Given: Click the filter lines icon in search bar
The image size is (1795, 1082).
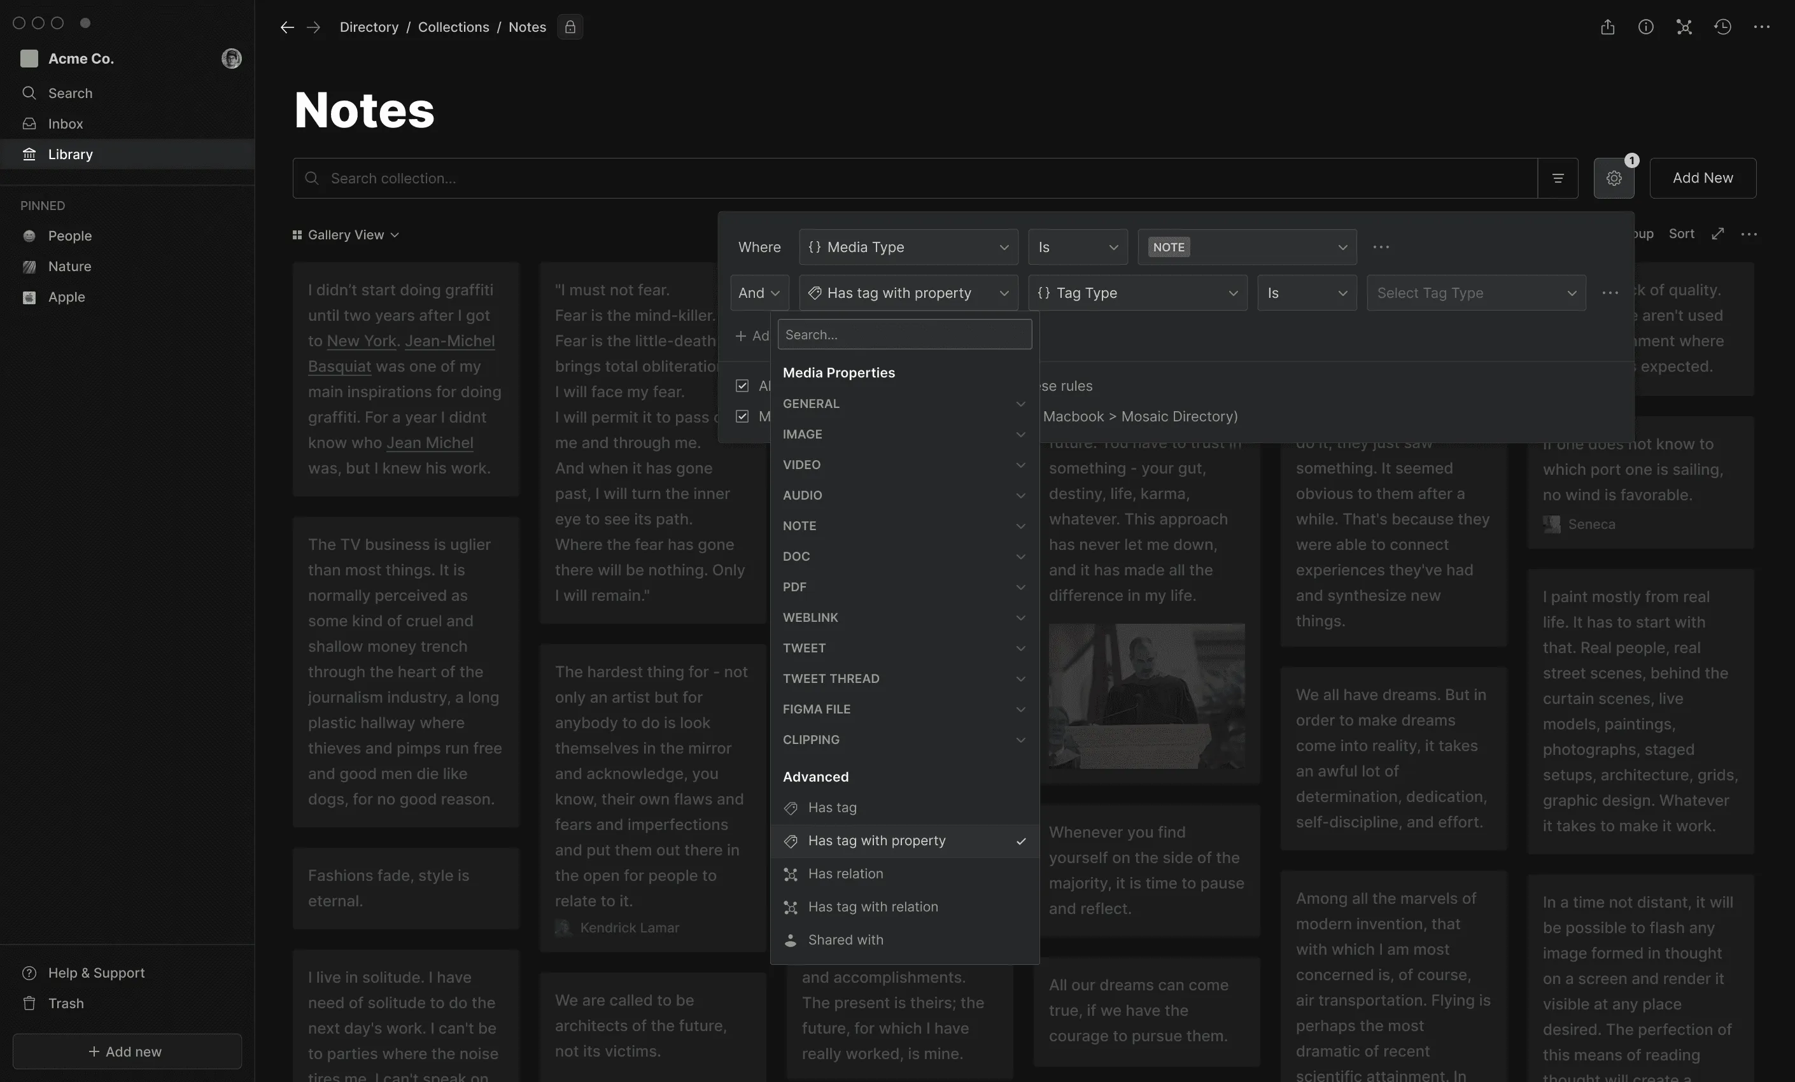Looking at the screenshot, I should click(x=1558, y=178).
